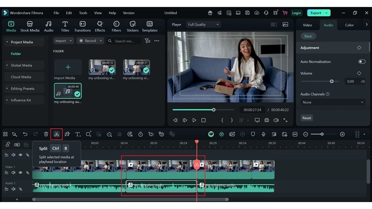Click the Undo arrow in timeline toolbar
This screenshot has height=209, width=372.
point(25,134)
